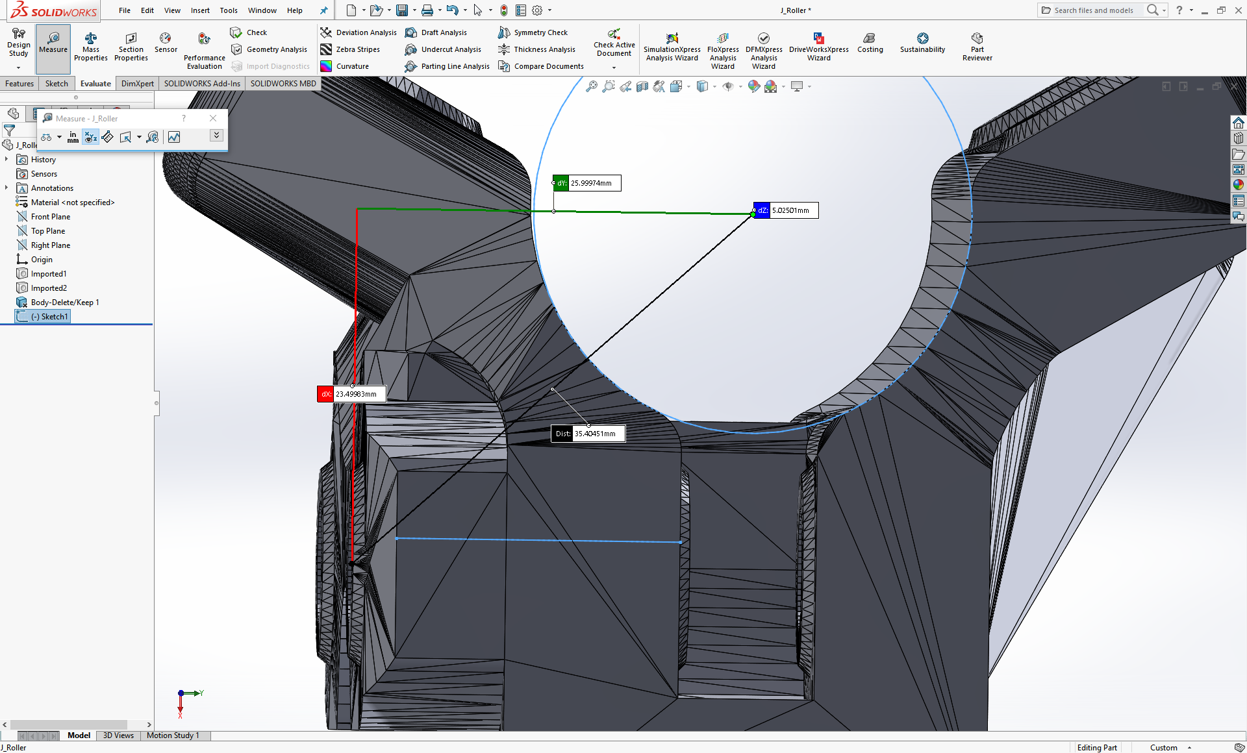Switch to the DimXpert tab

click(x=138, y=83)
